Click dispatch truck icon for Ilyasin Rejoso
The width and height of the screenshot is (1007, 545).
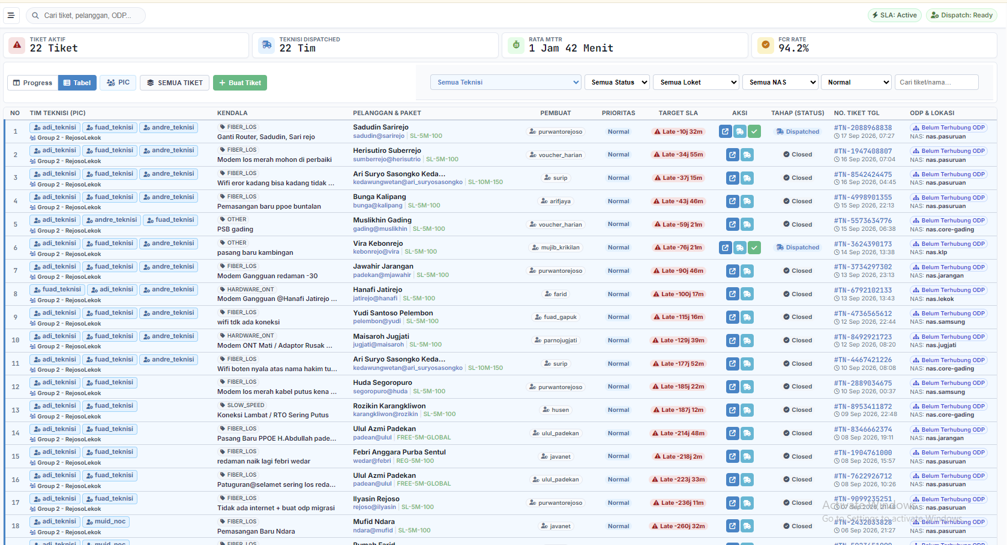[x=747, y=502]
